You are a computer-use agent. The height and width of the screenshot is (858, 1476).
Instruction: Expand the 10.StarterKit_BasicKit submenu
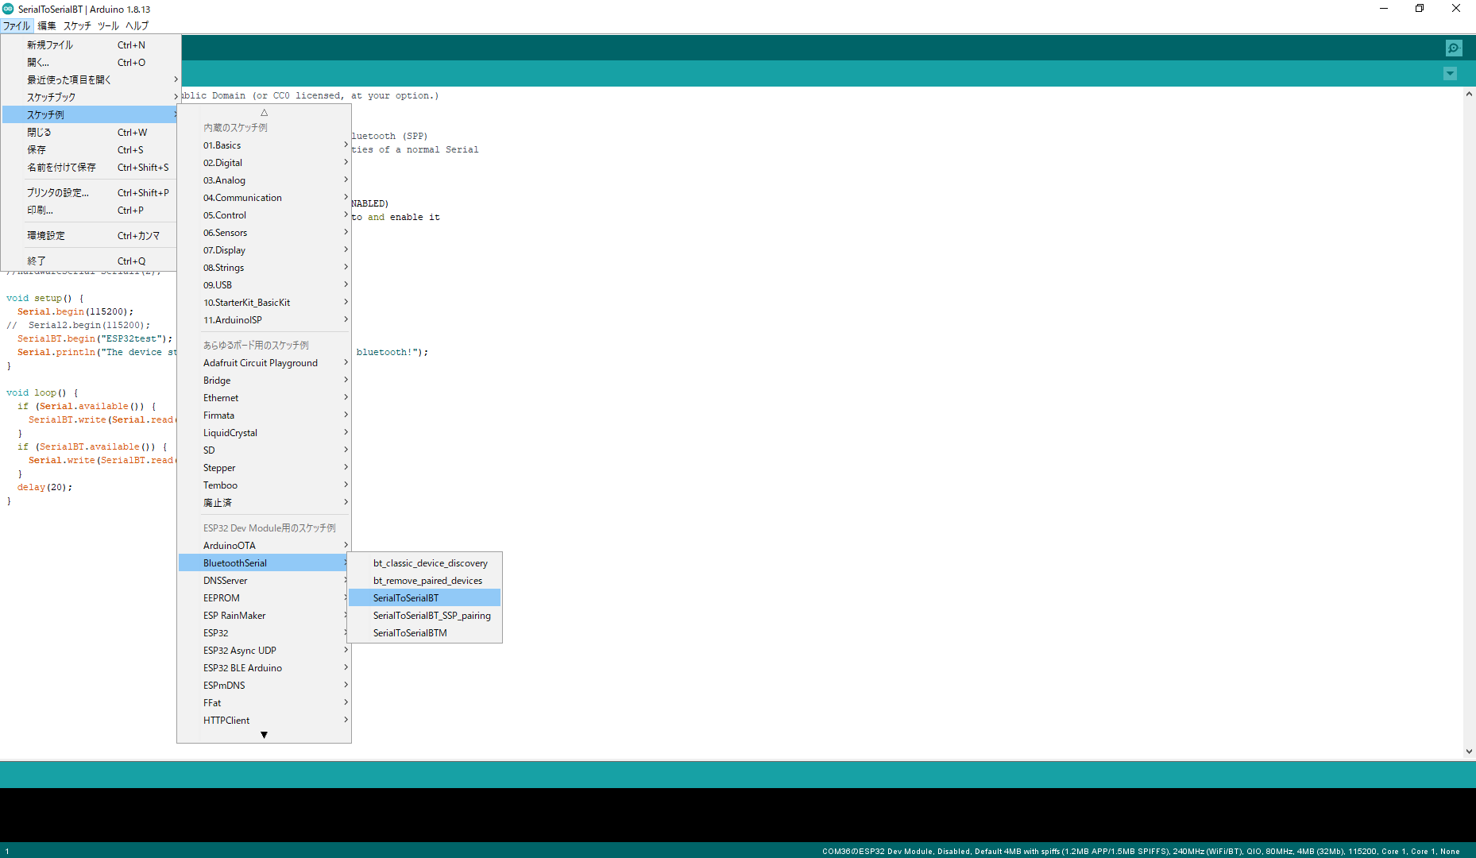coord(264,303)
